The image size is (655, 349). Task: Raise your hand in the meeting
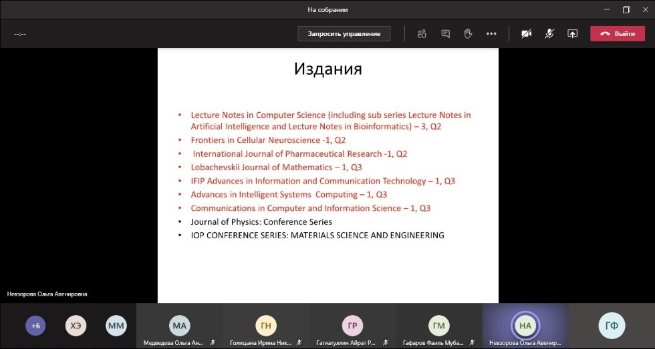[x=468, y=34]
